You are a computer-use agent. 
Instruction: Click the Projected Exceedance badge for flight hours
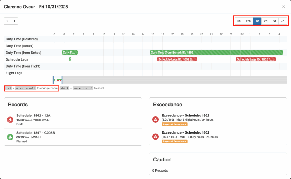pyautogui.click(x=174, y=124)
